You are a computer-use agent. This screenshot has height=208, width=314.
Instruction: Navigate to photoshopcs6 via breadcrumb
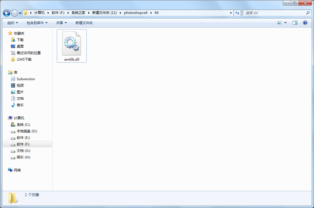tap(136, 13)
